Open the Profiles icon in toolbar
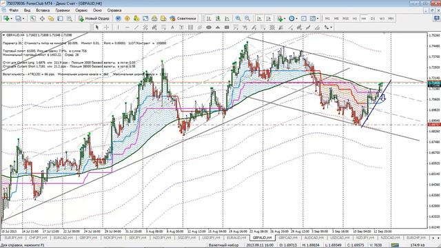Viewport: 441px width, 248px height. point(19,19)
